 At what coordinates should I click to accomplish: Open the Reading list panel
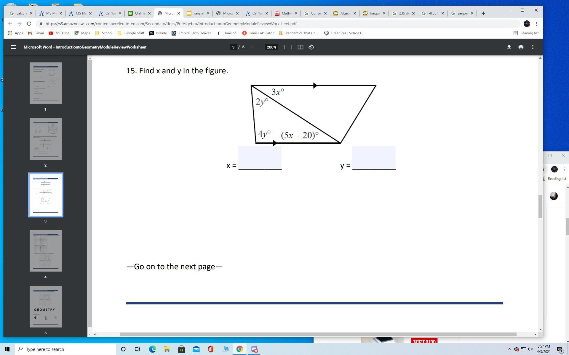click(526, 33)
